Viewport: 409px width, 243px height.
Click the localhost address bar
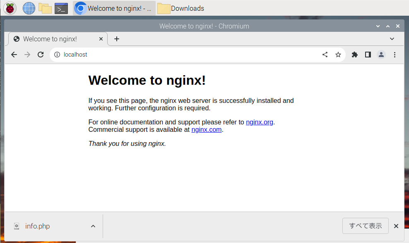(186, 55)
